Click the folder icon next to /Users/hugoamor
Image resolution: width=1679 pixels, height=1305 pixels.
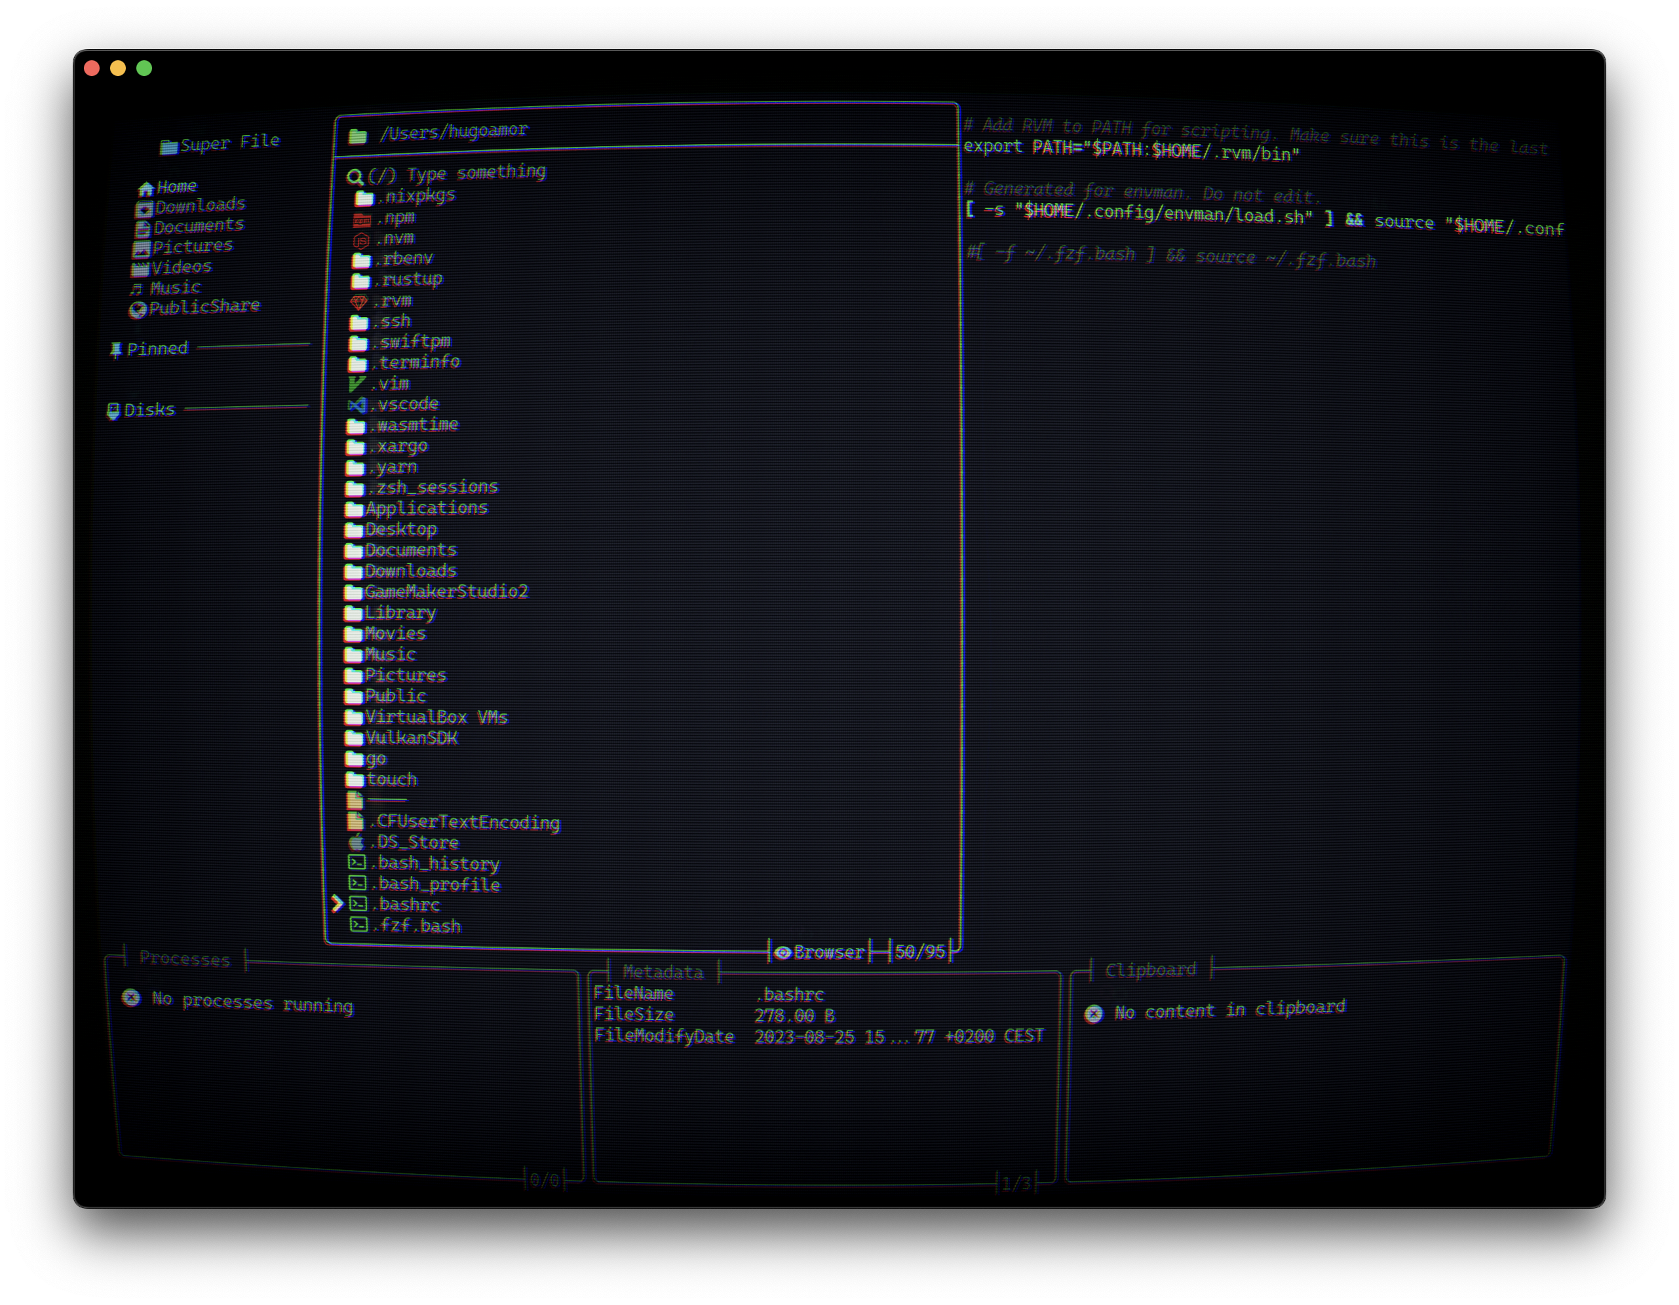tap(357, 136)
